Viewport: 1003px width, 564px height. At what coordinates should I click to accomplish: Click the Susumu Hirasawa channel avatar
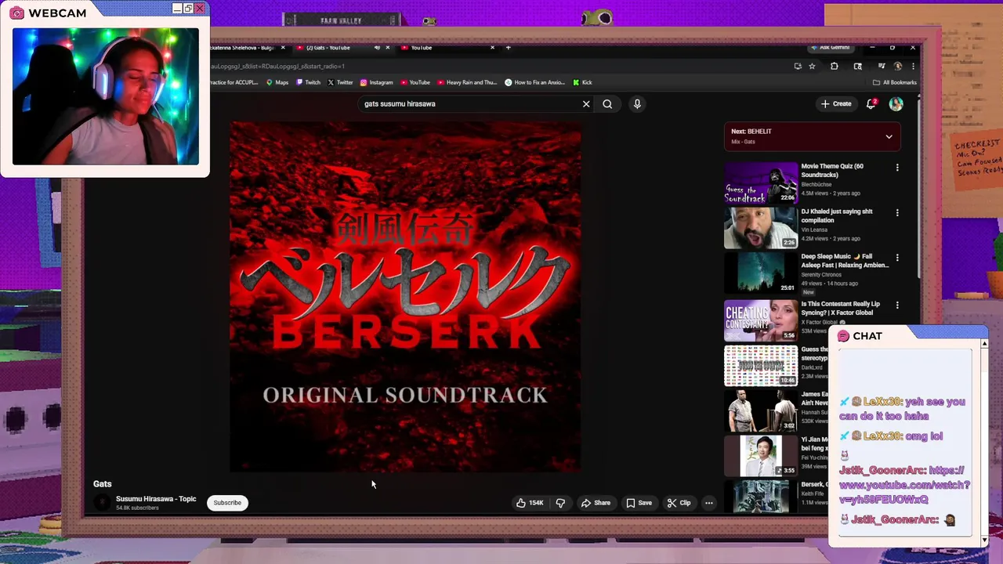click(103, 503)
